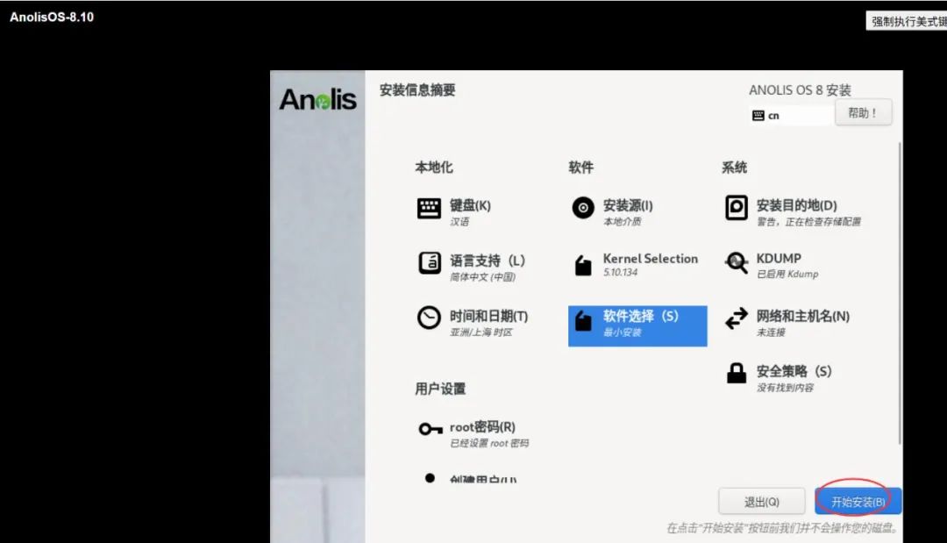Click the language support icon
This screenshot has height=543, width=947.
click(x=430, y=263)
